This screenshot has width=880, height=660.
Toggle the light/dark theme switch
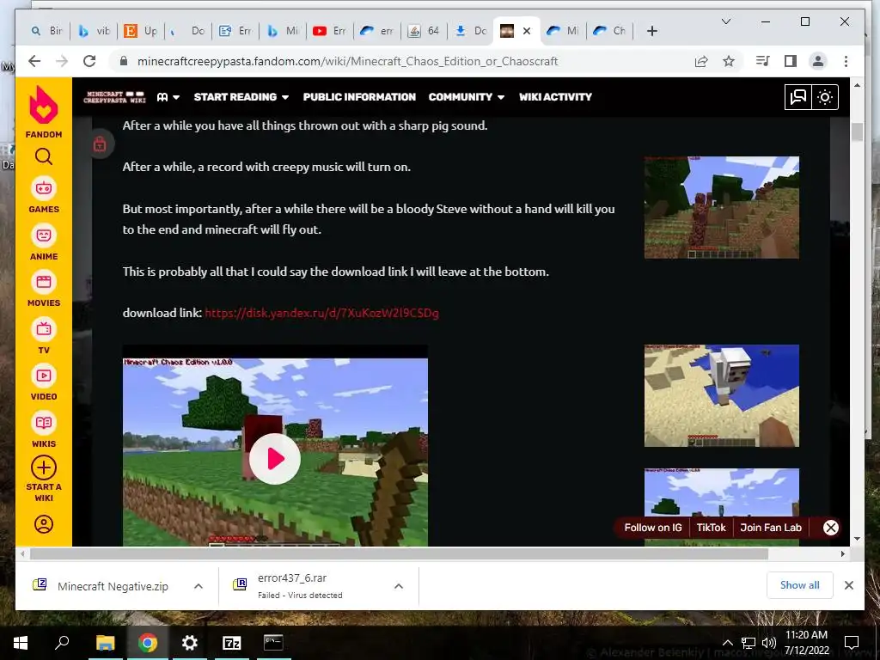pyautogui.click(x=824, y=97)
